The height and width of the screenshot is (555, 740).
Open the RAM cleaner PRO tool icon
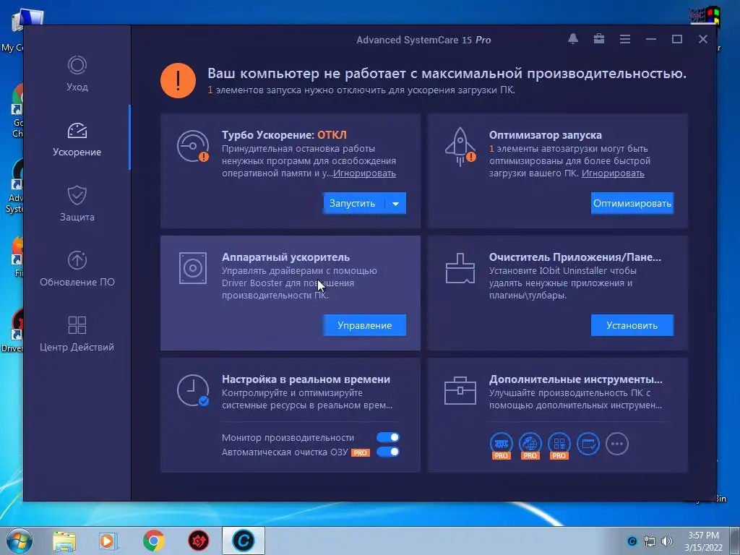(502, 445)
